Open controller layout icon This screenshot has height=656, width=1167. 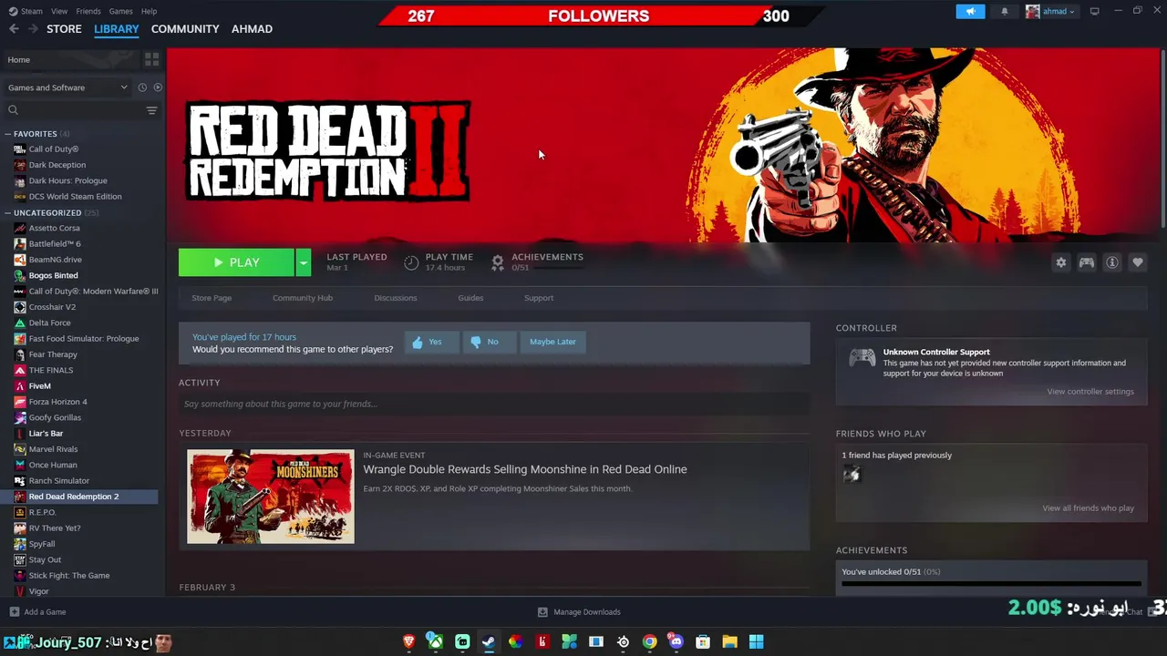point(1087,262)
